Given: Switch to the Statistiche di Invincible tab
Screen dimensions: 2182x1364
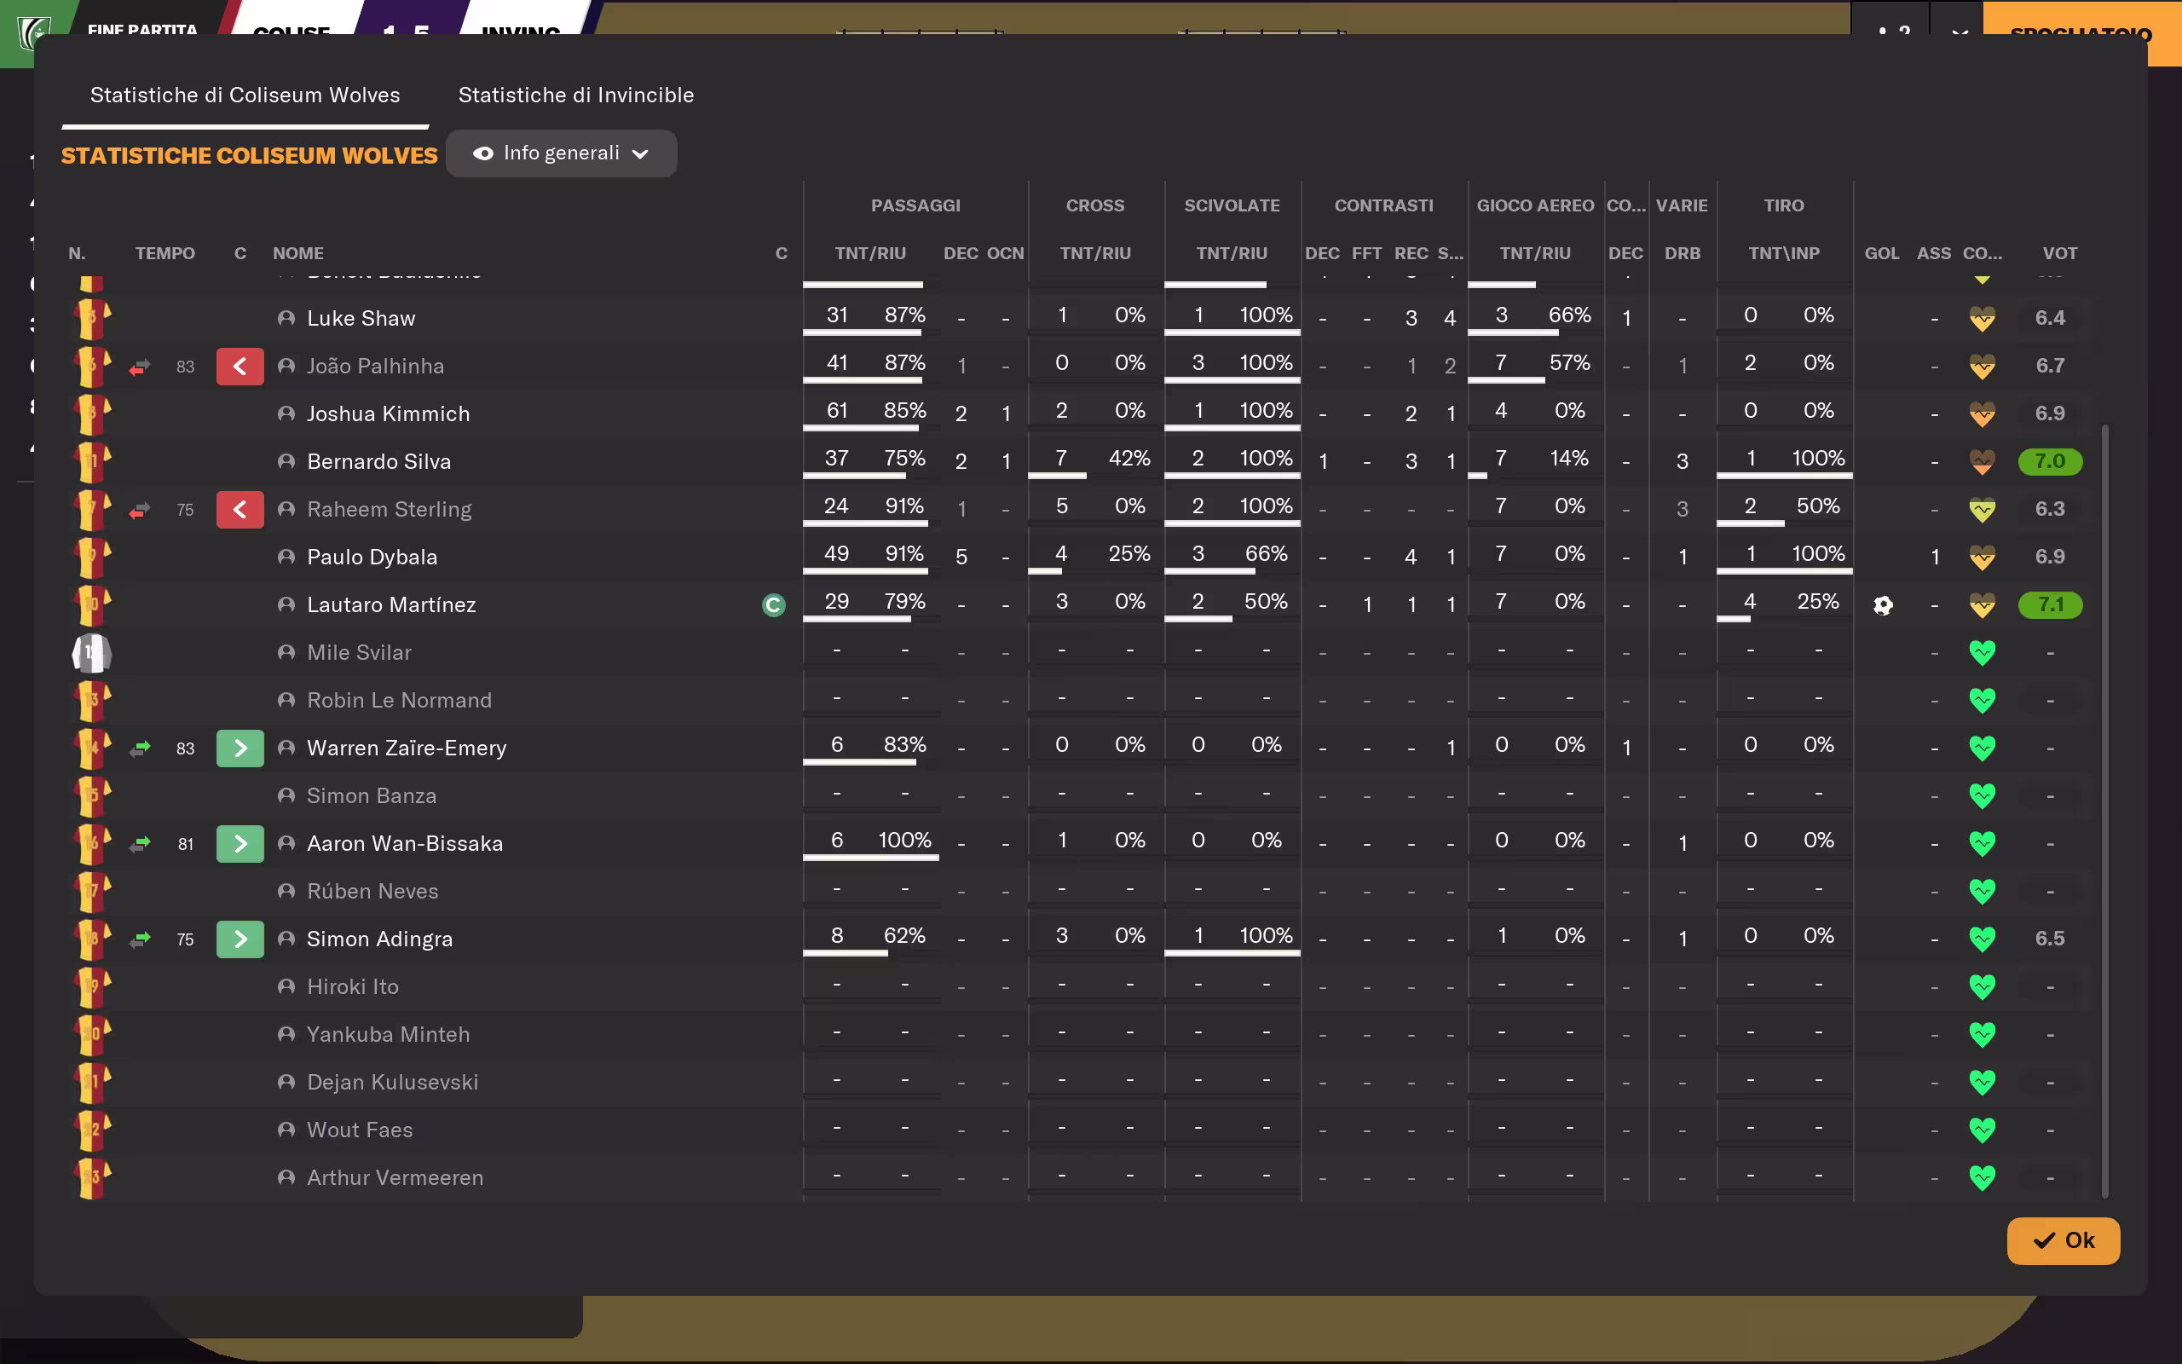Looking at the screenshot, I should coord(575,95).
